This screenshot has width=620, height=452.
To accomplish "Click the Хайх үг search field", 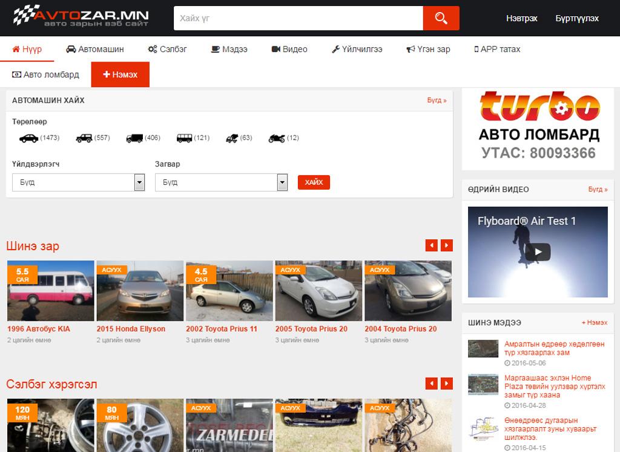I will coord(298,18).
